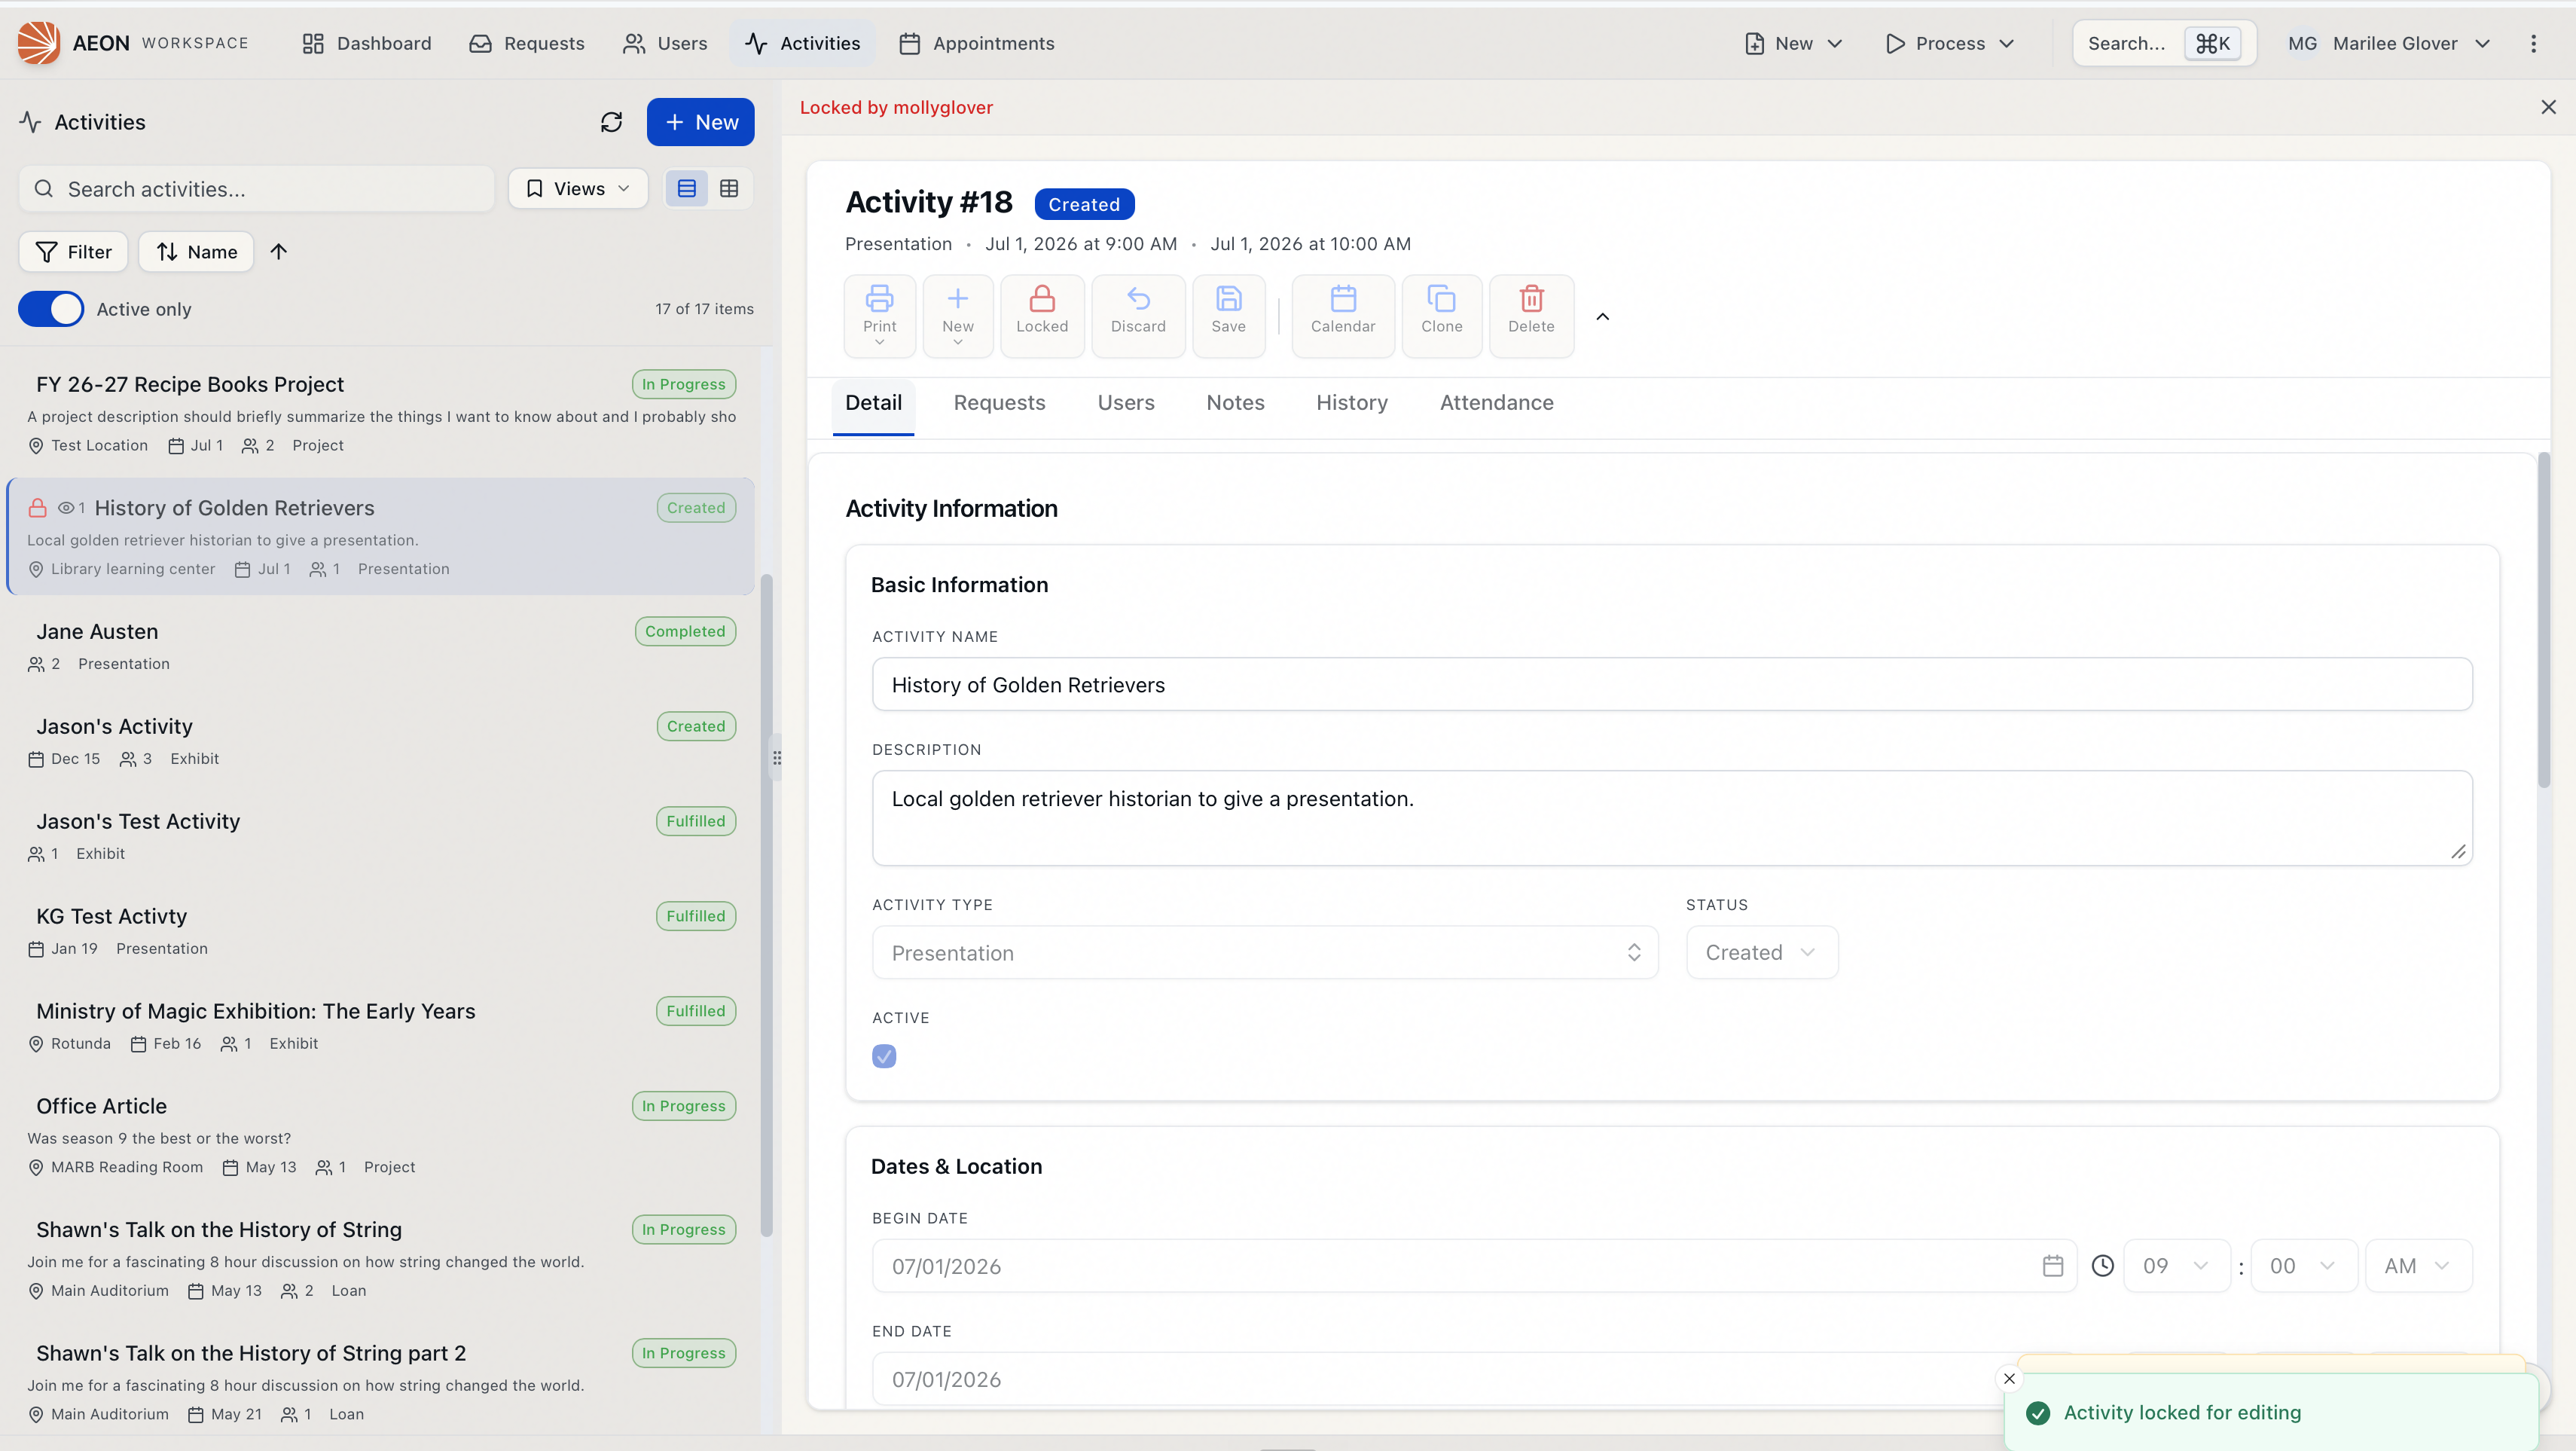
Task: Close the activity detail panel
Action: 2548,107
